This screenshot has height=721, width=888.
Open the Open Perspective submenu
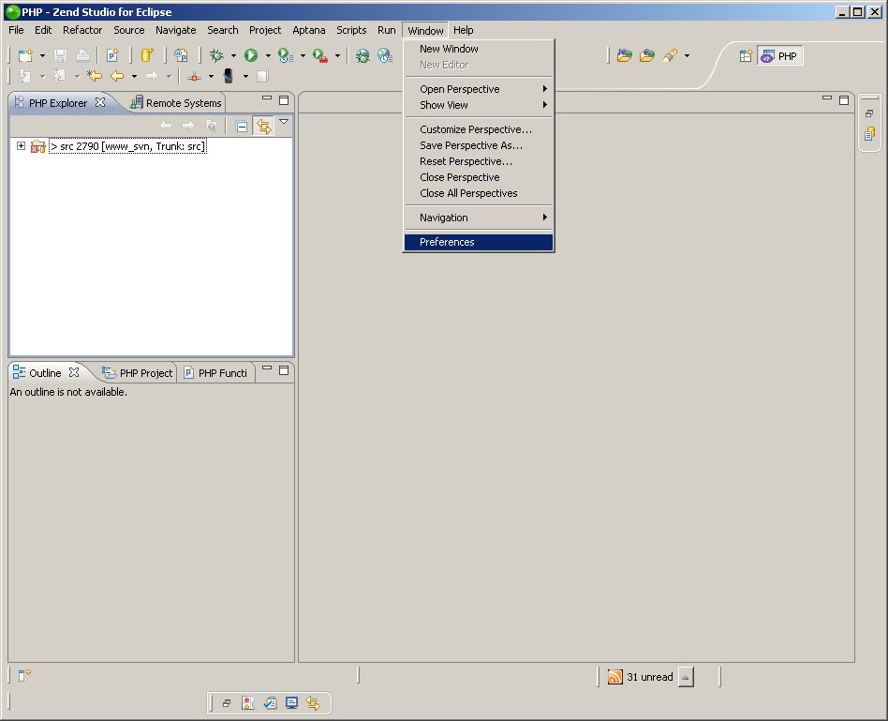pos(479,89)
